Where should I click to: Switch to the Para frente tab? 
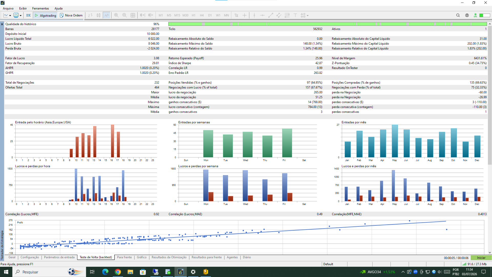click(x=124, y=257)
